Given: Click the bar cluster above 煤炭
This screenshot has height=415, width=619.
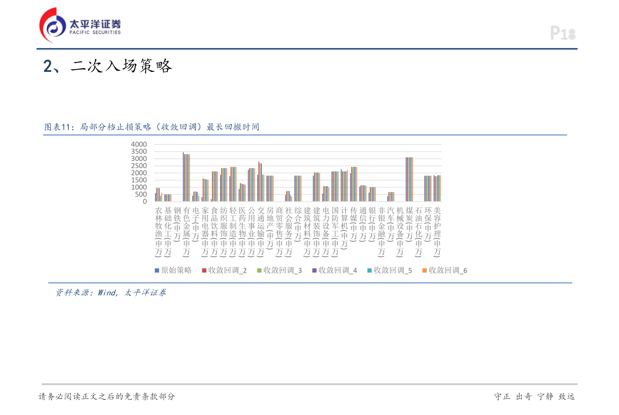Looking at the screenshot, I should pyautogui.click(x=409, y=179).
